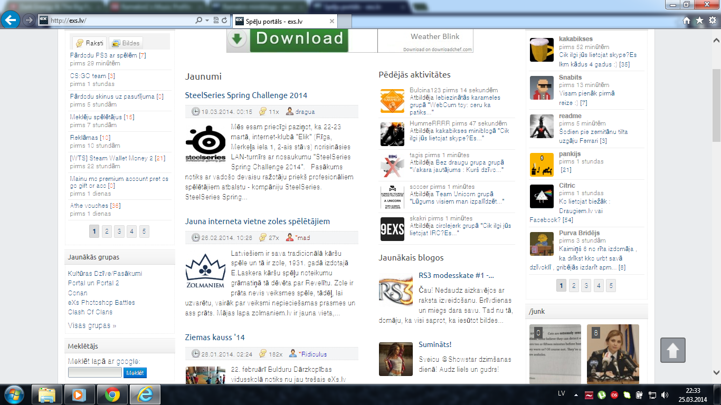
Task: Open browser tools gear icon
Action: [x=712, y=21]
